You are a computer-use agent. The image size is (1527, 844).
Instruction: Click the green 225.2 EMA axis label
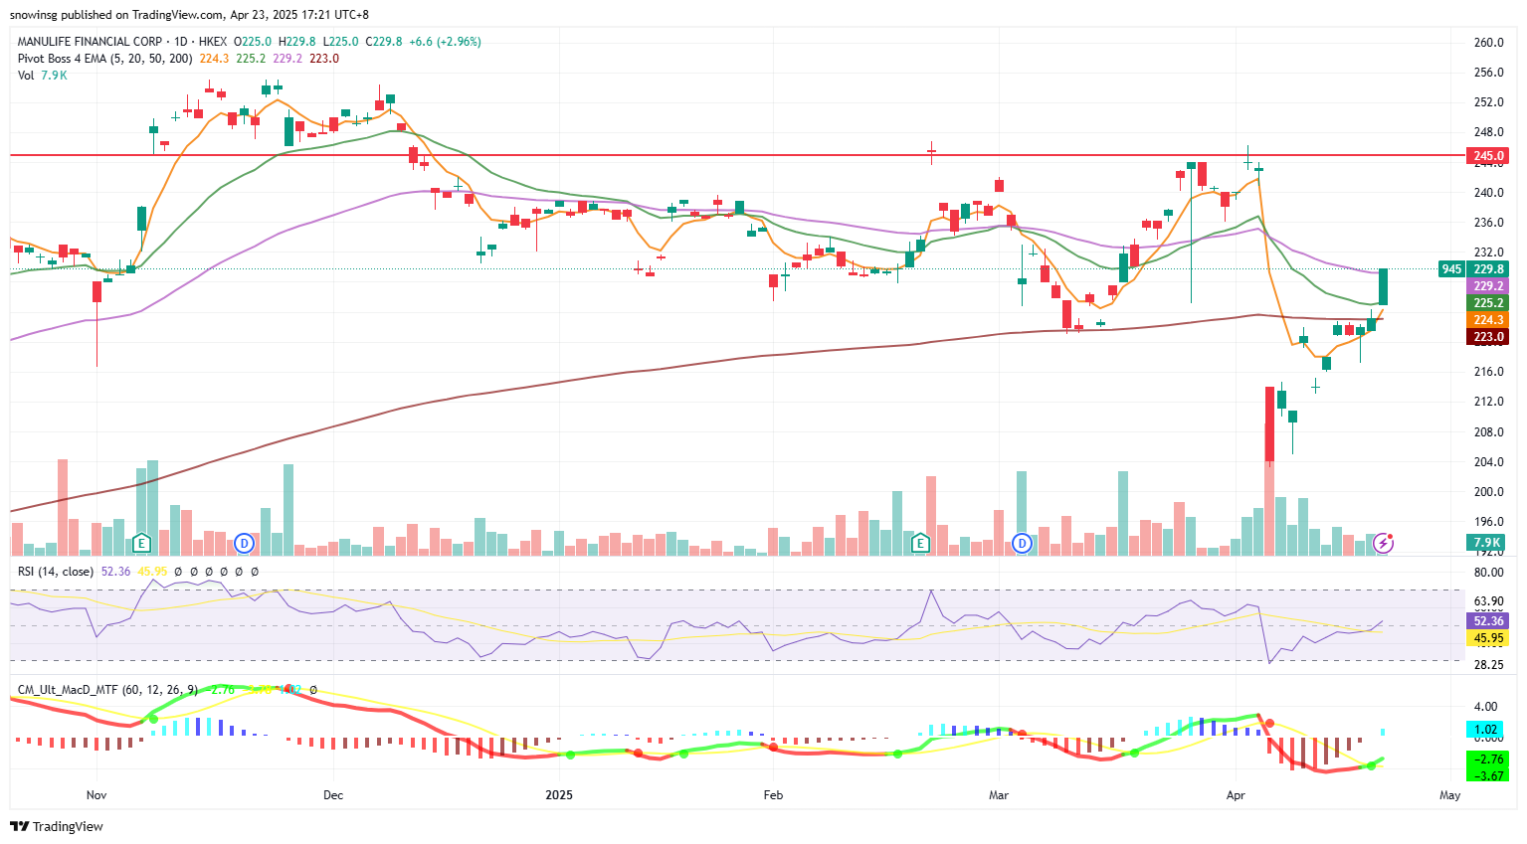coord(1488,303)
